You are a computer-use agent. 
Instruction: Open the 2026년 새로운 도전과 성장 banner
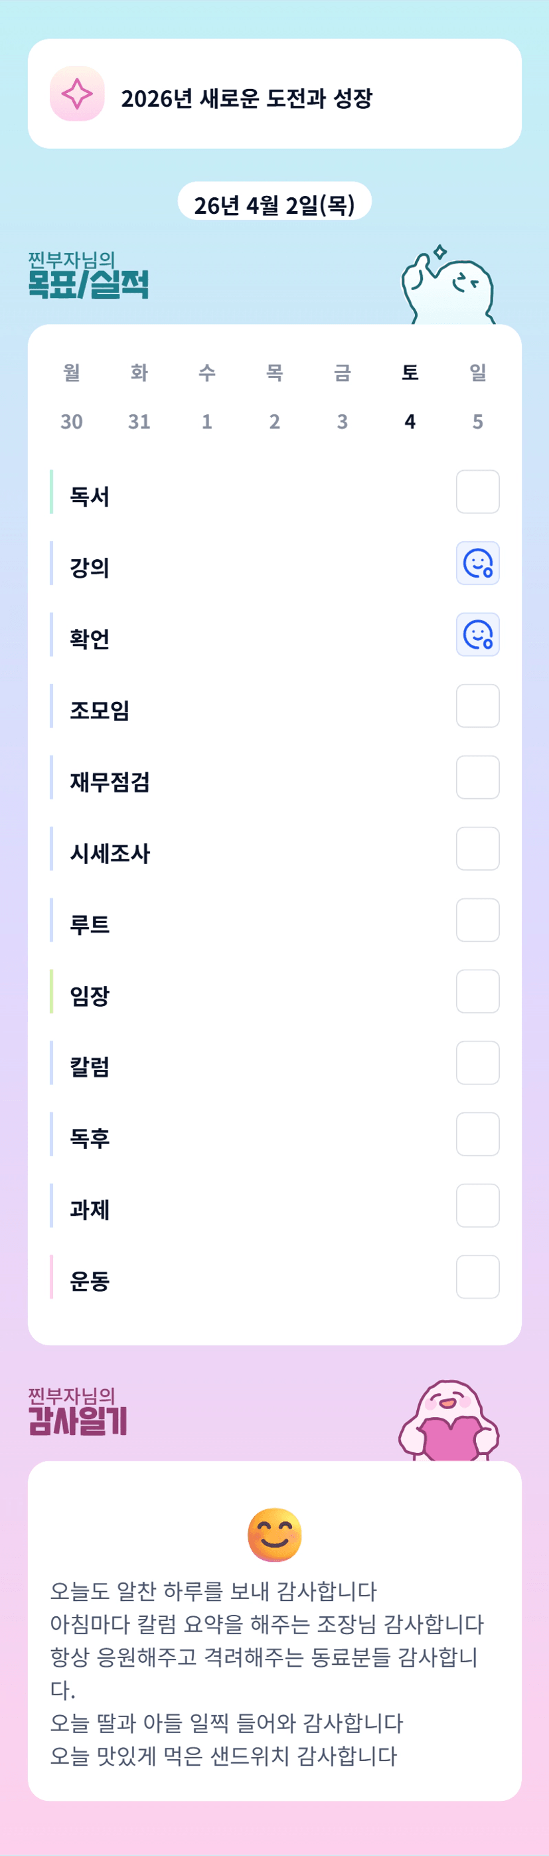(x=275, y=94)
